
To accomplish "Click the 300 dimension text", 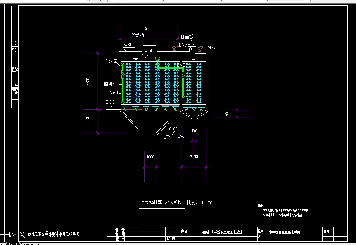I will [194, 131].
